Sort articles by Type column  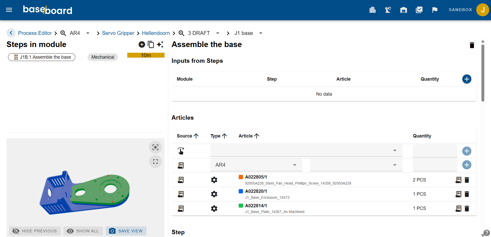coord(219,136)
